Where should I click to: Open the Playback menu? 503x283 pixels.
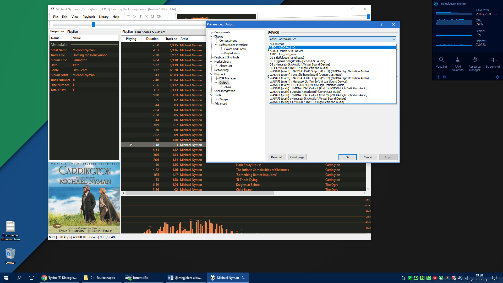pos(89,17)
